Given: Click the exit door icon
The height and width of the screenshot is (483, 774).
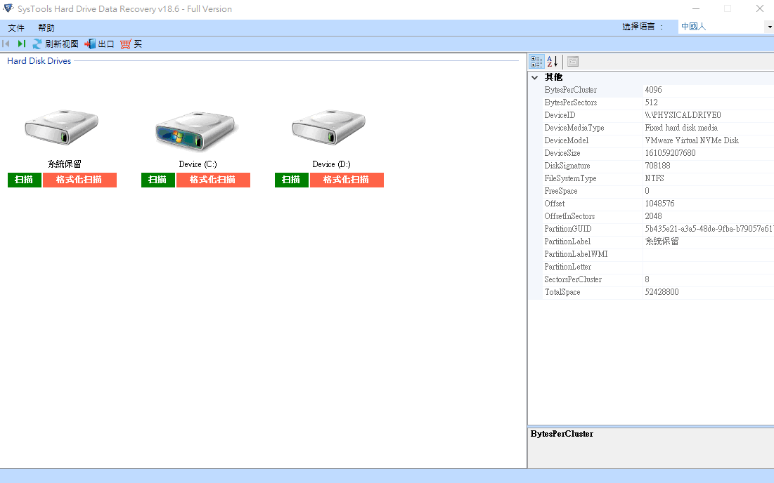Looking at the screenshot, I should tap(90, 44).
